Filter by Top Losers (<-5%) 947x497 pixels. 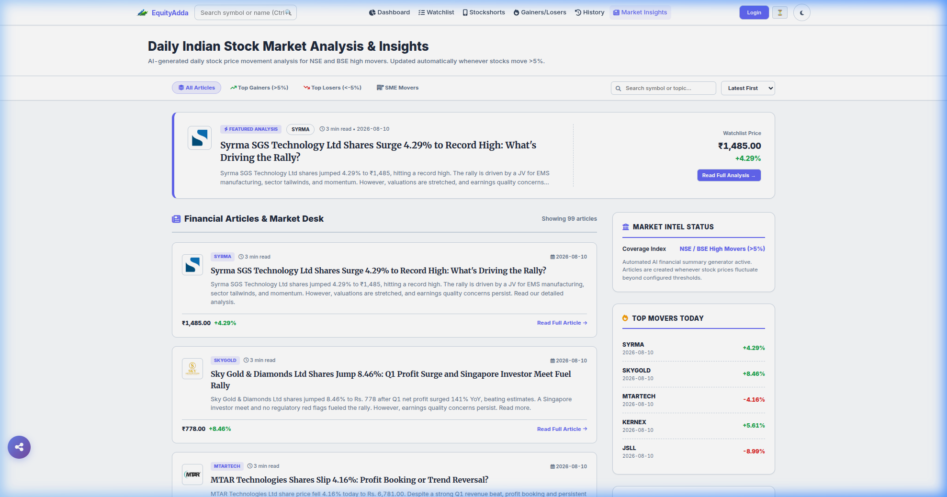(332, 88)
